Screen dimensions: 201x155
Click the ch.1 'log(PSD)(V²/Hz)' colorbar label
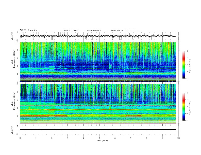tap(190, 66)
